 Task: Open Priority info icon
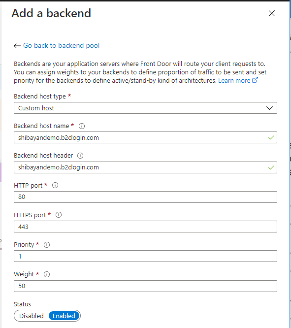(x=47, y=245)
